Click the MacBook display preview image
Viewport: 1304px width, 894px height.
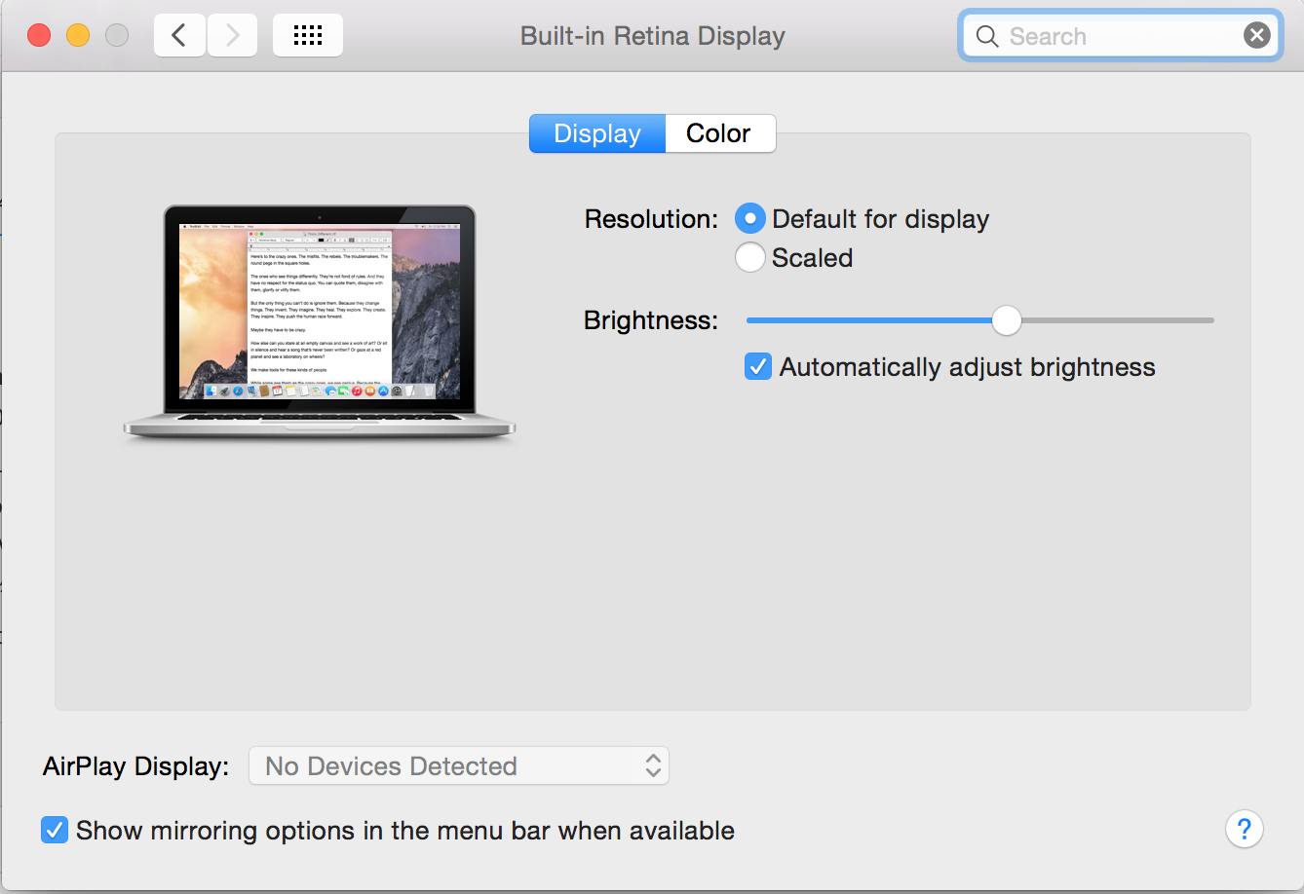point(320,323)
